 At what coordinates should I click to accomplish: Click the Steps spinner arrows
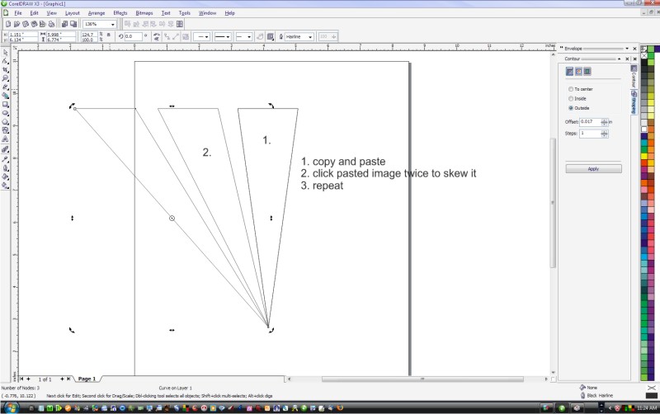[605, 134]
